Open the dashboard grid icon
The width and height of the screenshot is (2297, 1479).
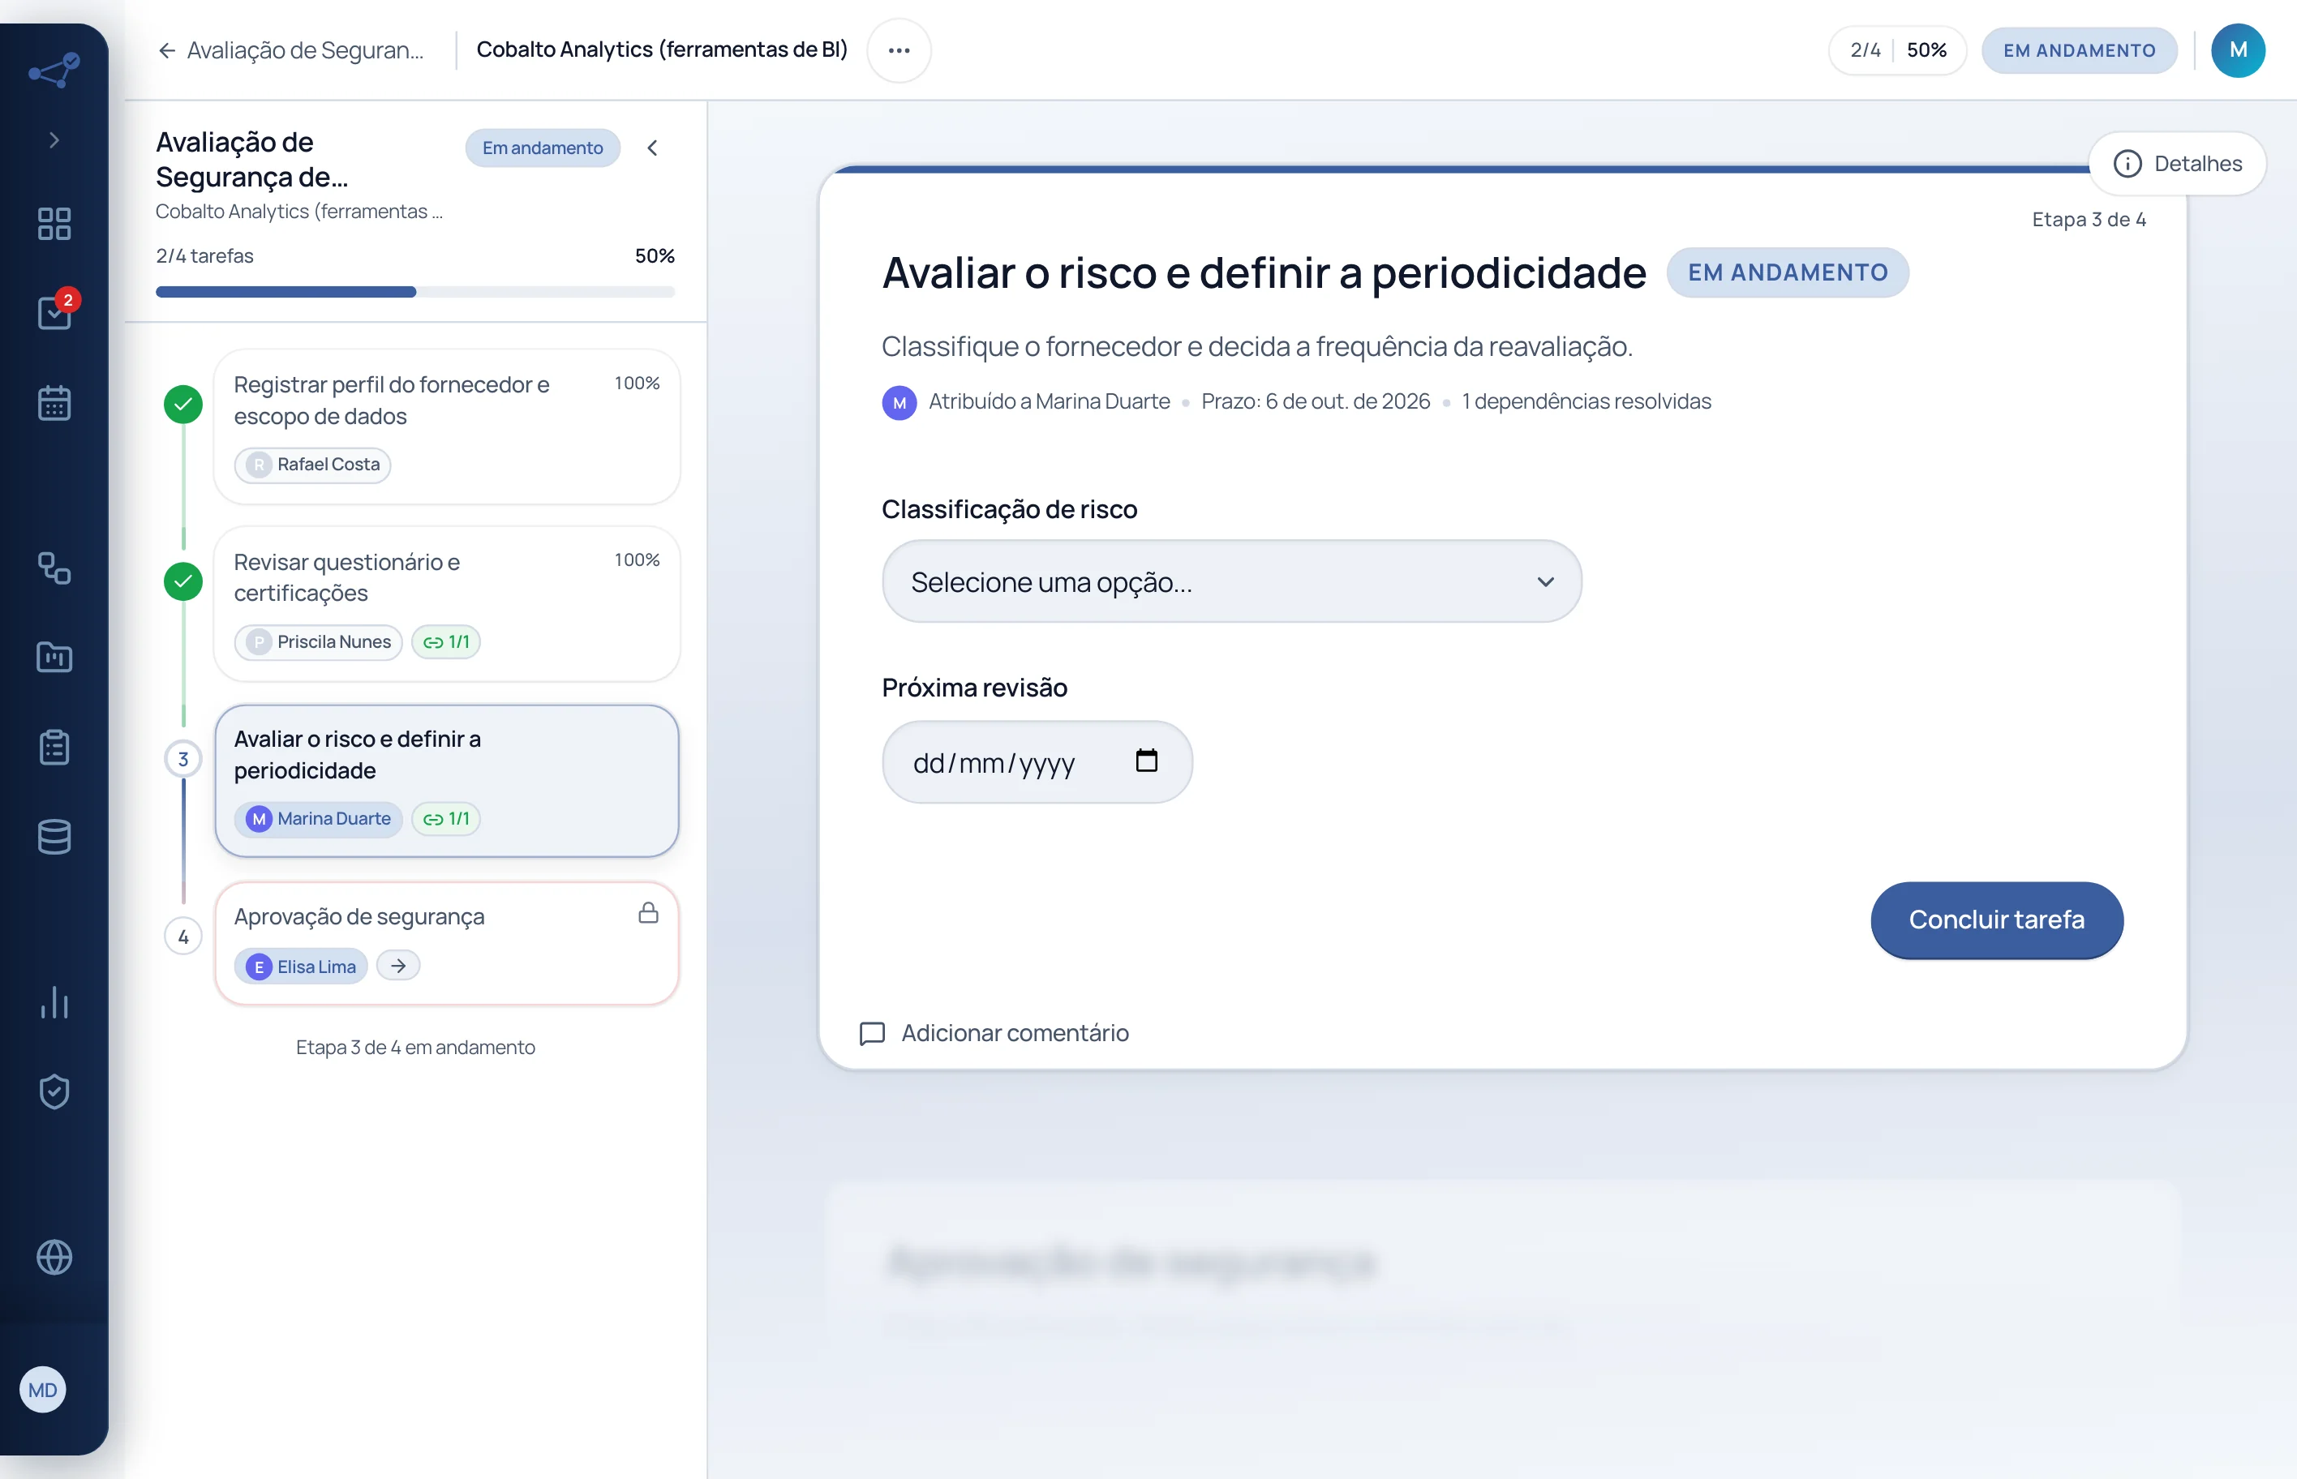[x=54, y=224]
